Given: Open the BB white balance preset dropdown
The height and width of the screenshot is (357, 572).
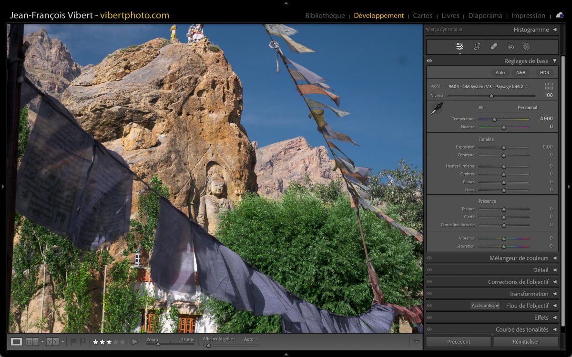Looking at the screenshot, I should (530, 108).
